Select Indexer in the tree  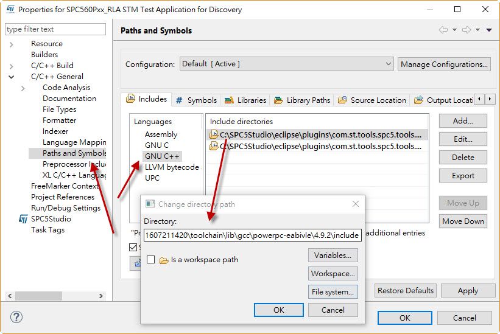(55, 131)
